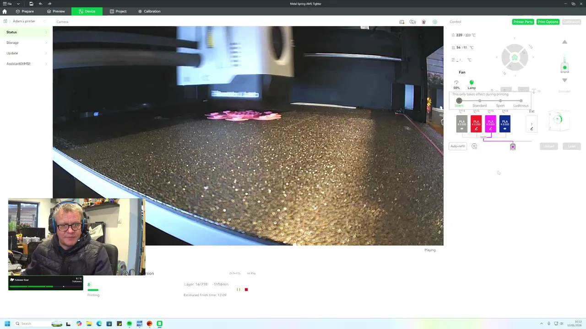Open the Calibration tab

click(149, 11)
